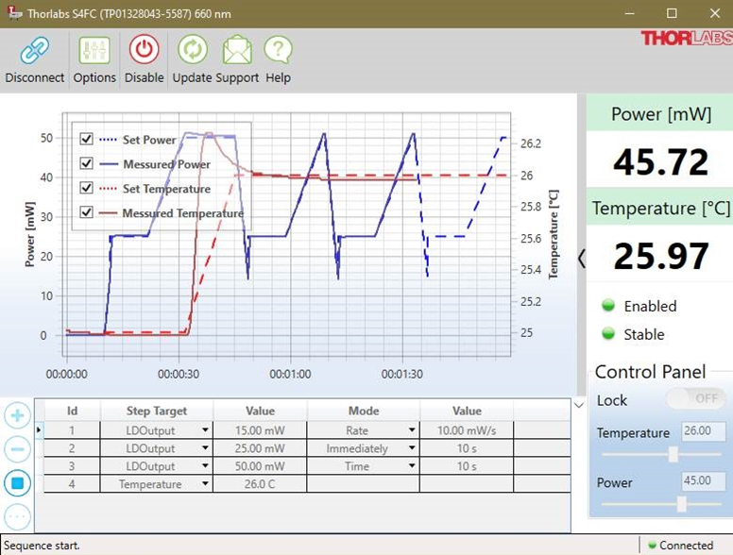Open the Rate mode dropdown in row 1

tap(412, 430)
